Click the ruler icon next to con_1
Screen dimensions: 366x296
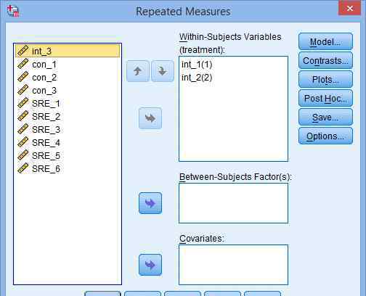click(x=23, y=64)
